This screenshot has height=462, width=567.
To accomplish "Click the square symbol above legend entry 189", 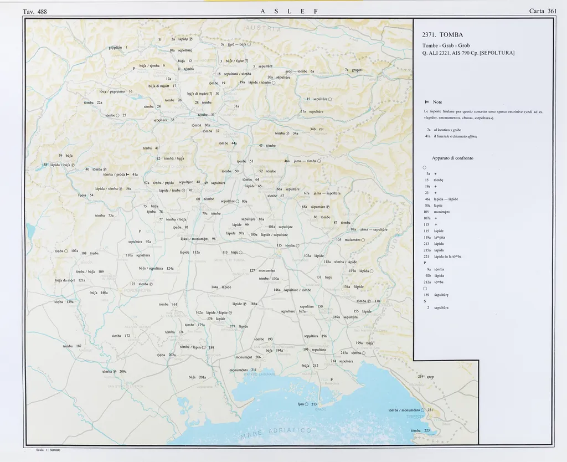I will point(424,289).
